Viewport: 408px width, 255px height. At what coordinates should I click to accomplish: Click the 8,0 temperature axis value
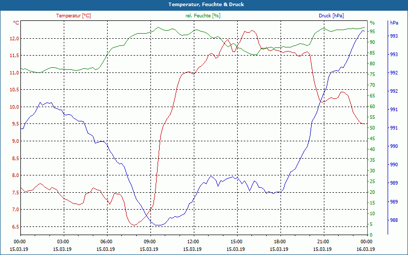point(15,175)
